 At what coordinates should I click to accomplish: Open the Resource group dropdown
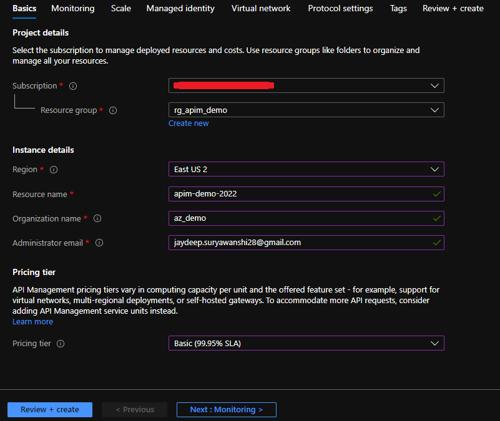[306, 110]
